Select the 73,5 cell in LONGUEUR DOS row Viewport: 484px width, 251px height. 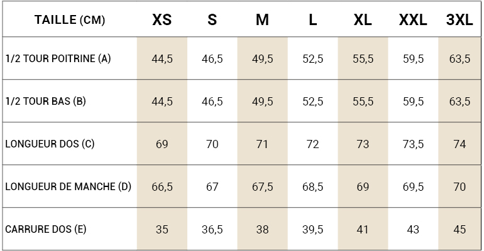(413, 144)
